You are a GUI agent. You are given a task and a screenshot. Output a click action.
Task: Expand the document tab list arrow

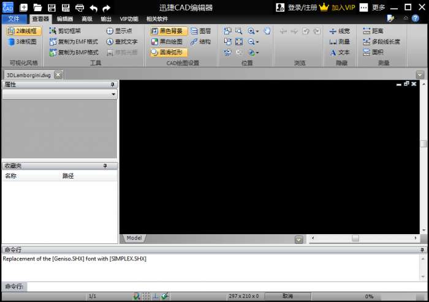(420, 75)
